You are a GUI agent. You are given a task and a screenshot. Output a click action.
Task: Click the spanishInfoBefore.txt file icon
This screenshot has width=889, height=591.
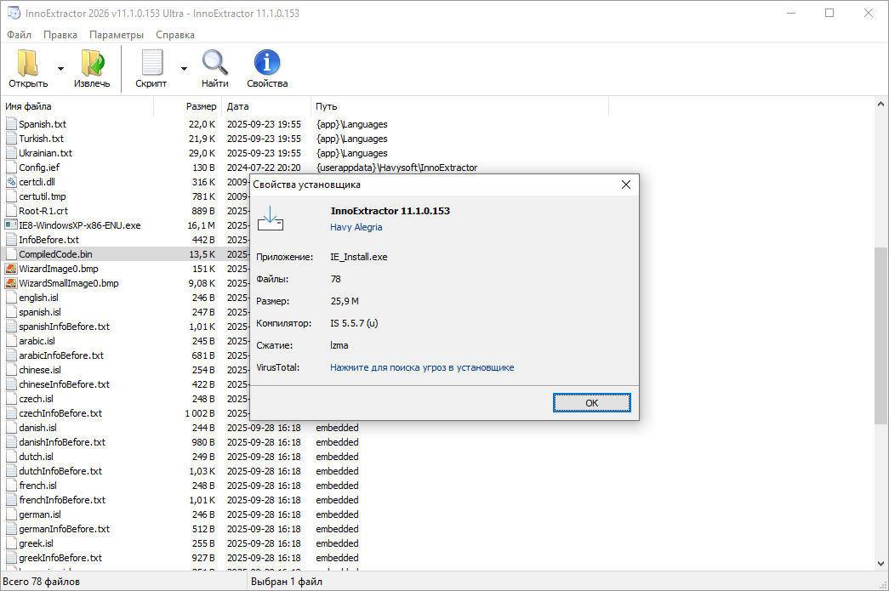click(x=11, y=327)
